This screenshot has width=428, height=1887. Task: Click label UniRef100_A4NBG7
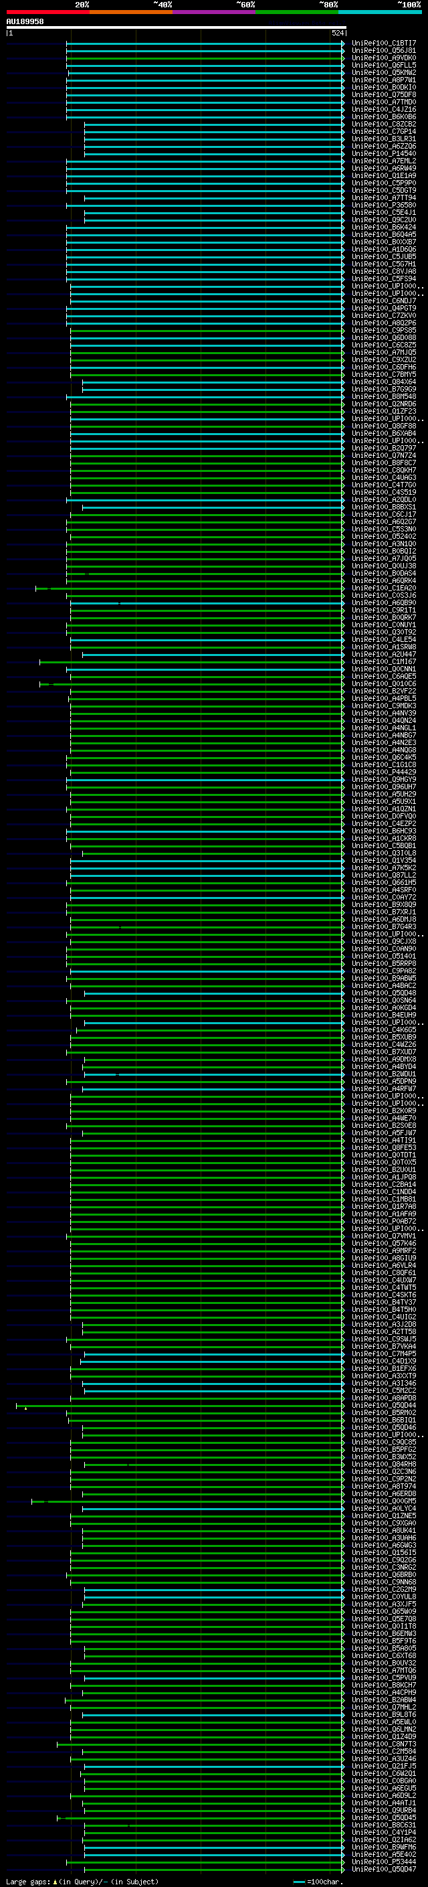click(x=384, y=736)
